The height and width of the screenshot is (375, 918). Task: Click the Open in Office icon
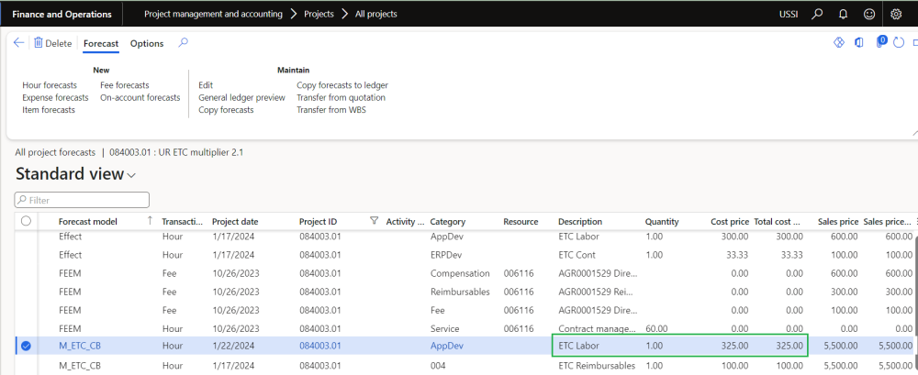click(x=859, y=43)
